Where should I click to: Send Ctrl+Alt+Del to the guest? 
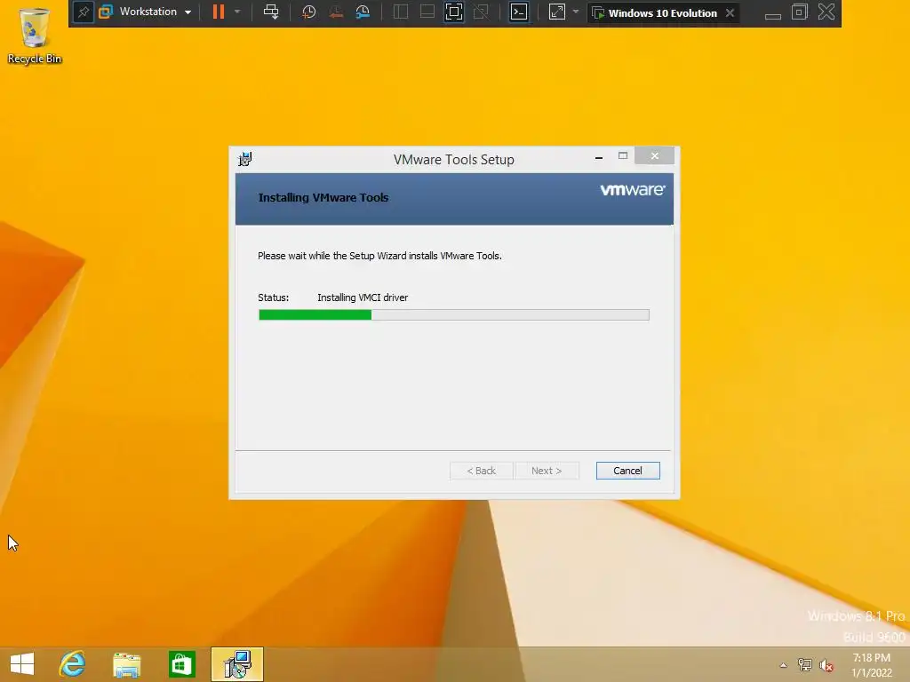coord(271,12)
